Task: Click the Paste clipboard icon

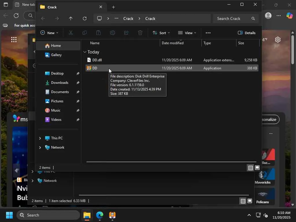Action: click(99, 33)
